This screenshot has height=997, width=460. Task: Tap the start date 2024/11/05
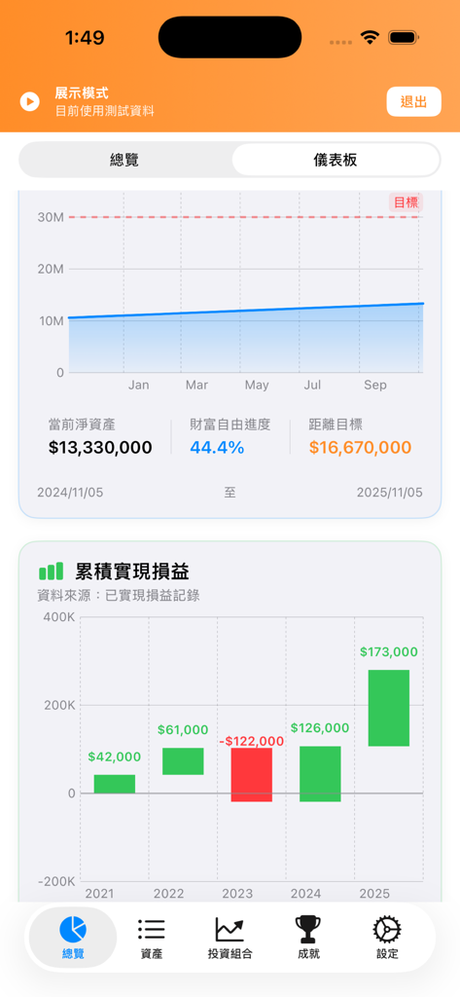(70, 493)
